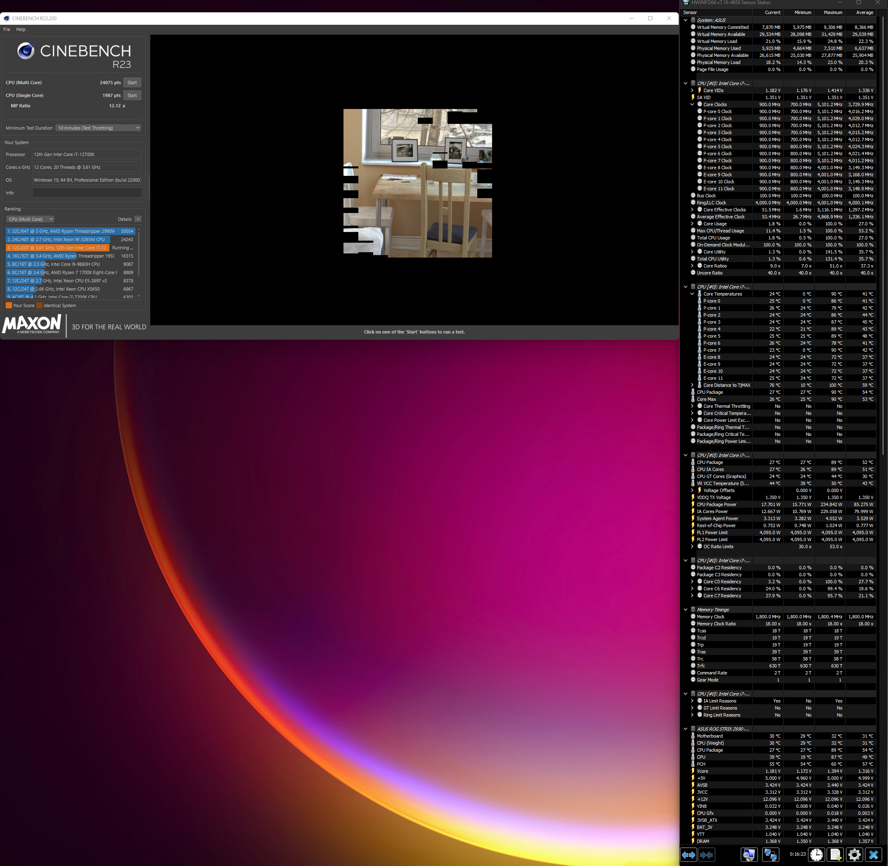Click the orange Your Score legend swatch
This screenshot has width=888, height=866.
[x=9, y=305]
